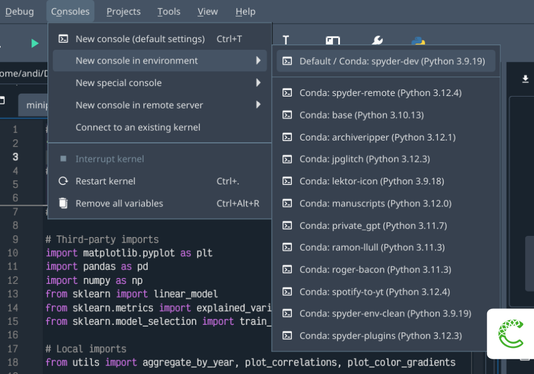534x374 pixels.
Task: Expand New special console arrow
Action: [x=258, y=83]
